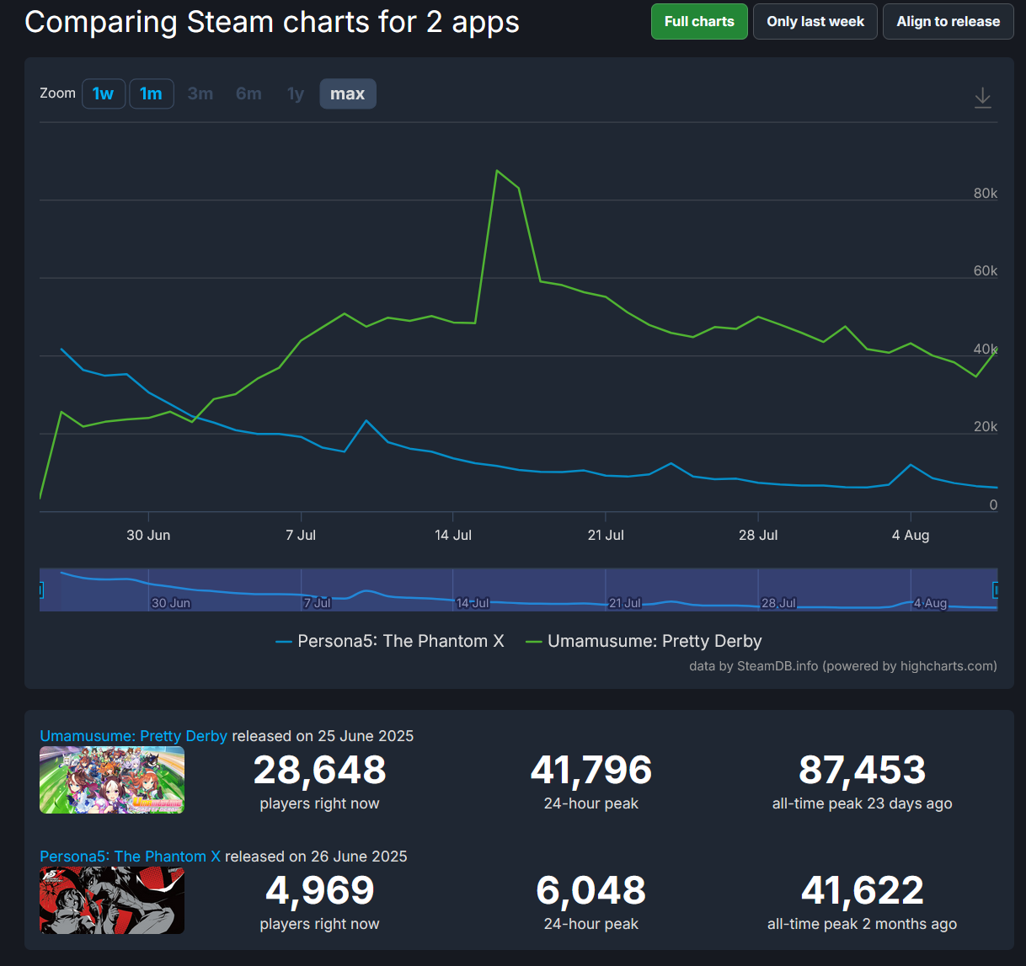Set zoom range to 1m

[151, 93]
